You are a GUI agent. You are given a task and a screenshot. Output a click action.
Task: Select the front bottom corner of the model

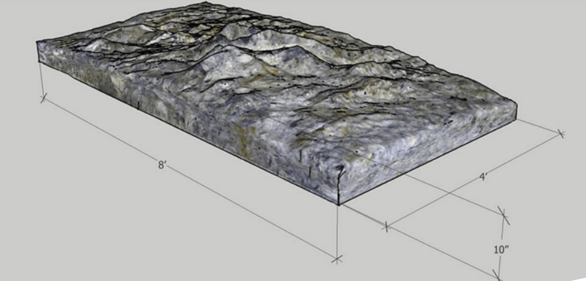click(x=338, y=204)
